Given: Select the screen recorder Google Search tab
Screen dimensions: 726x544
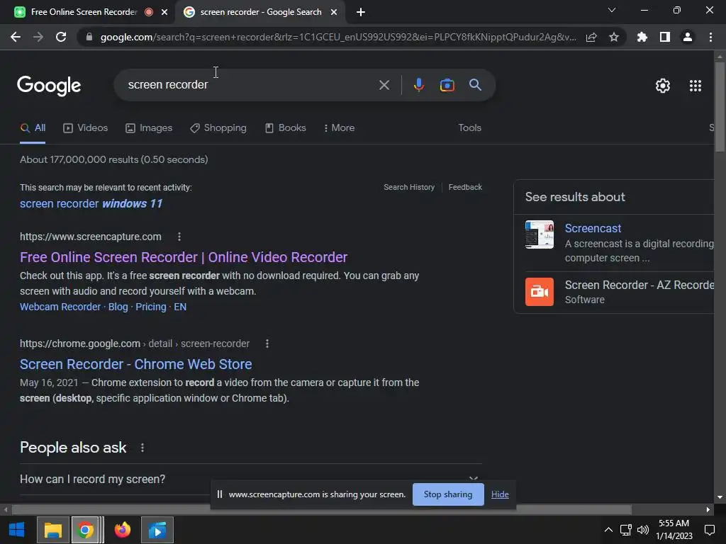Looking at the screenshot, I should point(260,13).
